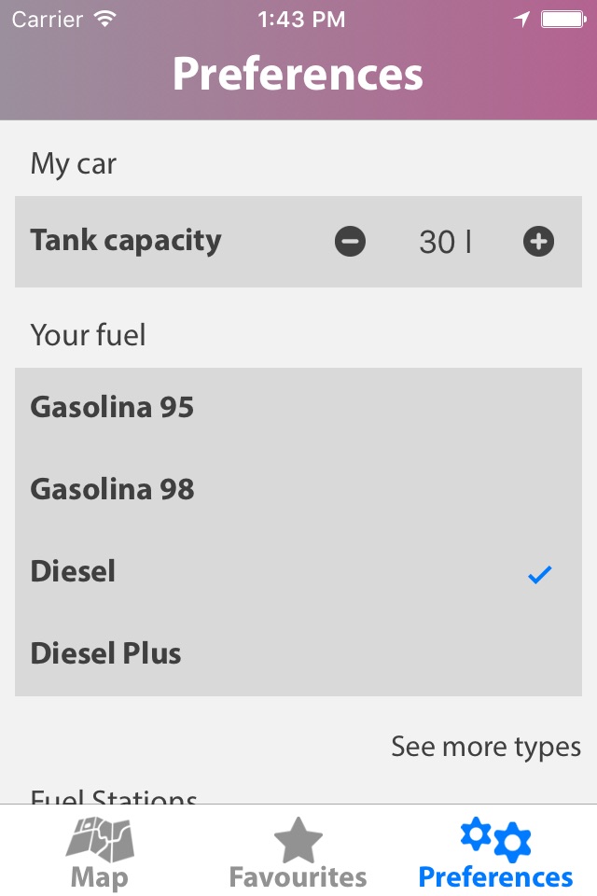This screenshot has width=597, height=896.
Task: Tap the blue checkmark beside Diesel
Action: [539, 575]
